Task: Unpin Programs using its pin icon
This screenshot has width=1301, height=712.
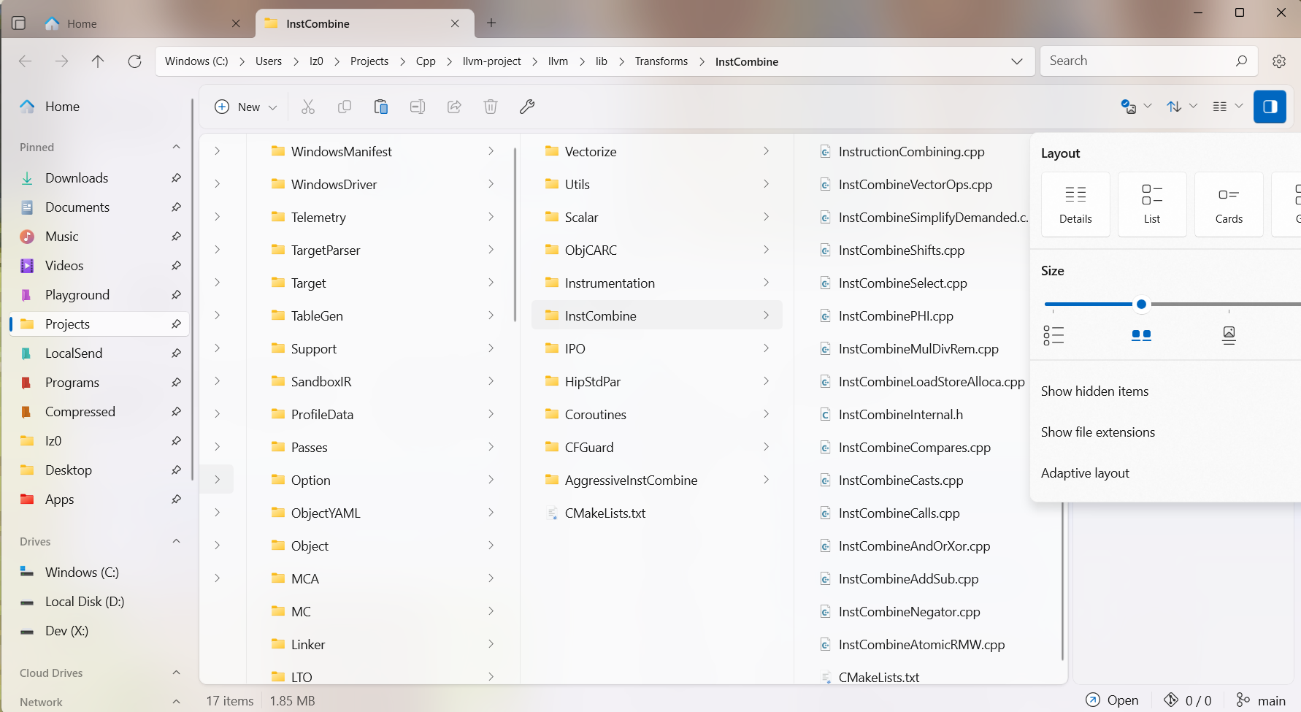Action: [176, 383]
